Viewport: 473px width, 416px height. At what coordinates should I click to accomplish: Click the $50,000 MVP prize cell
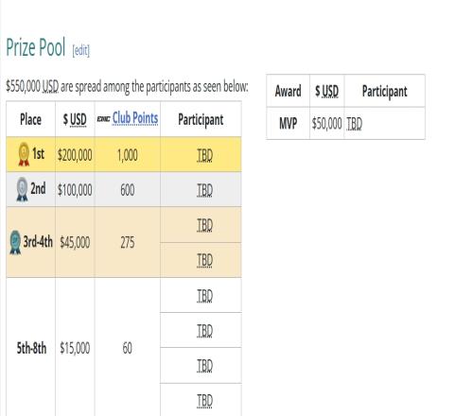click(x=327, y=123)
